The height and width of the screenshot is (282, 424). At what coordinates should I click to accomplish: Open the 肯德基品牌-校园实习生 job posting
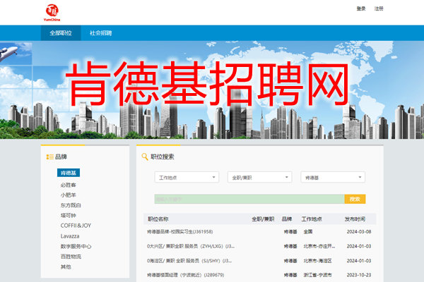pyautogui.click(x=179, y=231)
